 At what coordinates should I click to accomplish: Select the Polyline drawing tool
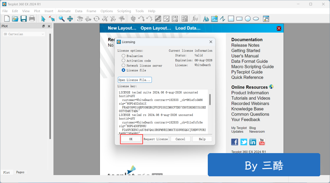(223, 19)
